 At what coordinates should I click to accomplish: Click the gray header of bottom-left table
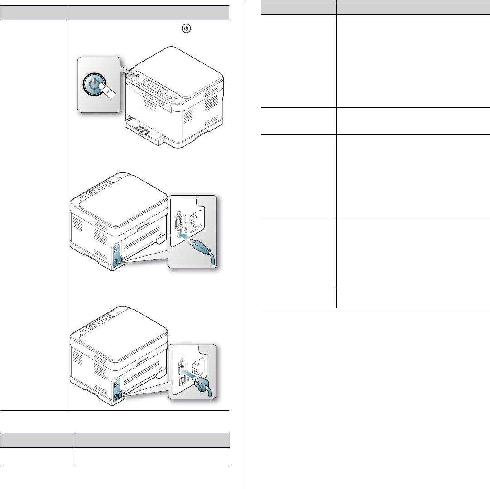(115, 440)
